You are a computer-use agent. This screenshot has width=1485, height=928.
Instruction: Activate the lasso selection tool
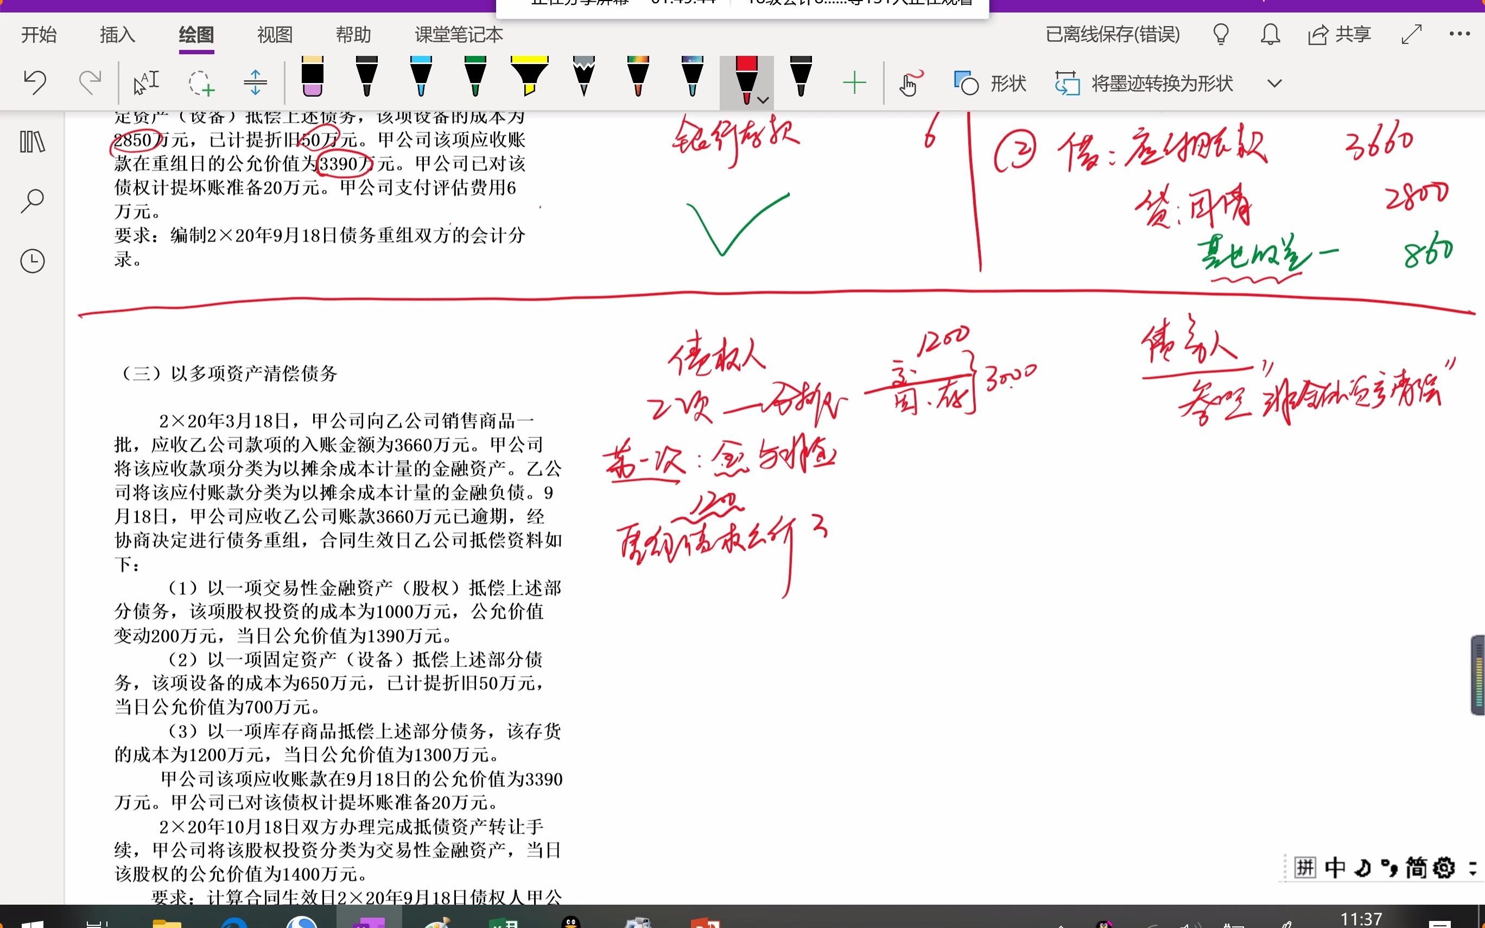[x=202, y=83]
